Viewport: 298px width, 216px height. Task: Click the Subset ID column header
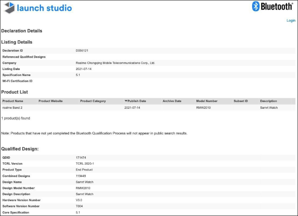coord(241,101)
